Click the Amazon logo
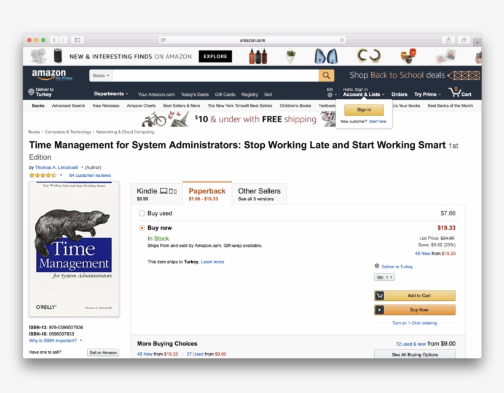The height and width of the screenshot is (393, 504). click(50, 75)
